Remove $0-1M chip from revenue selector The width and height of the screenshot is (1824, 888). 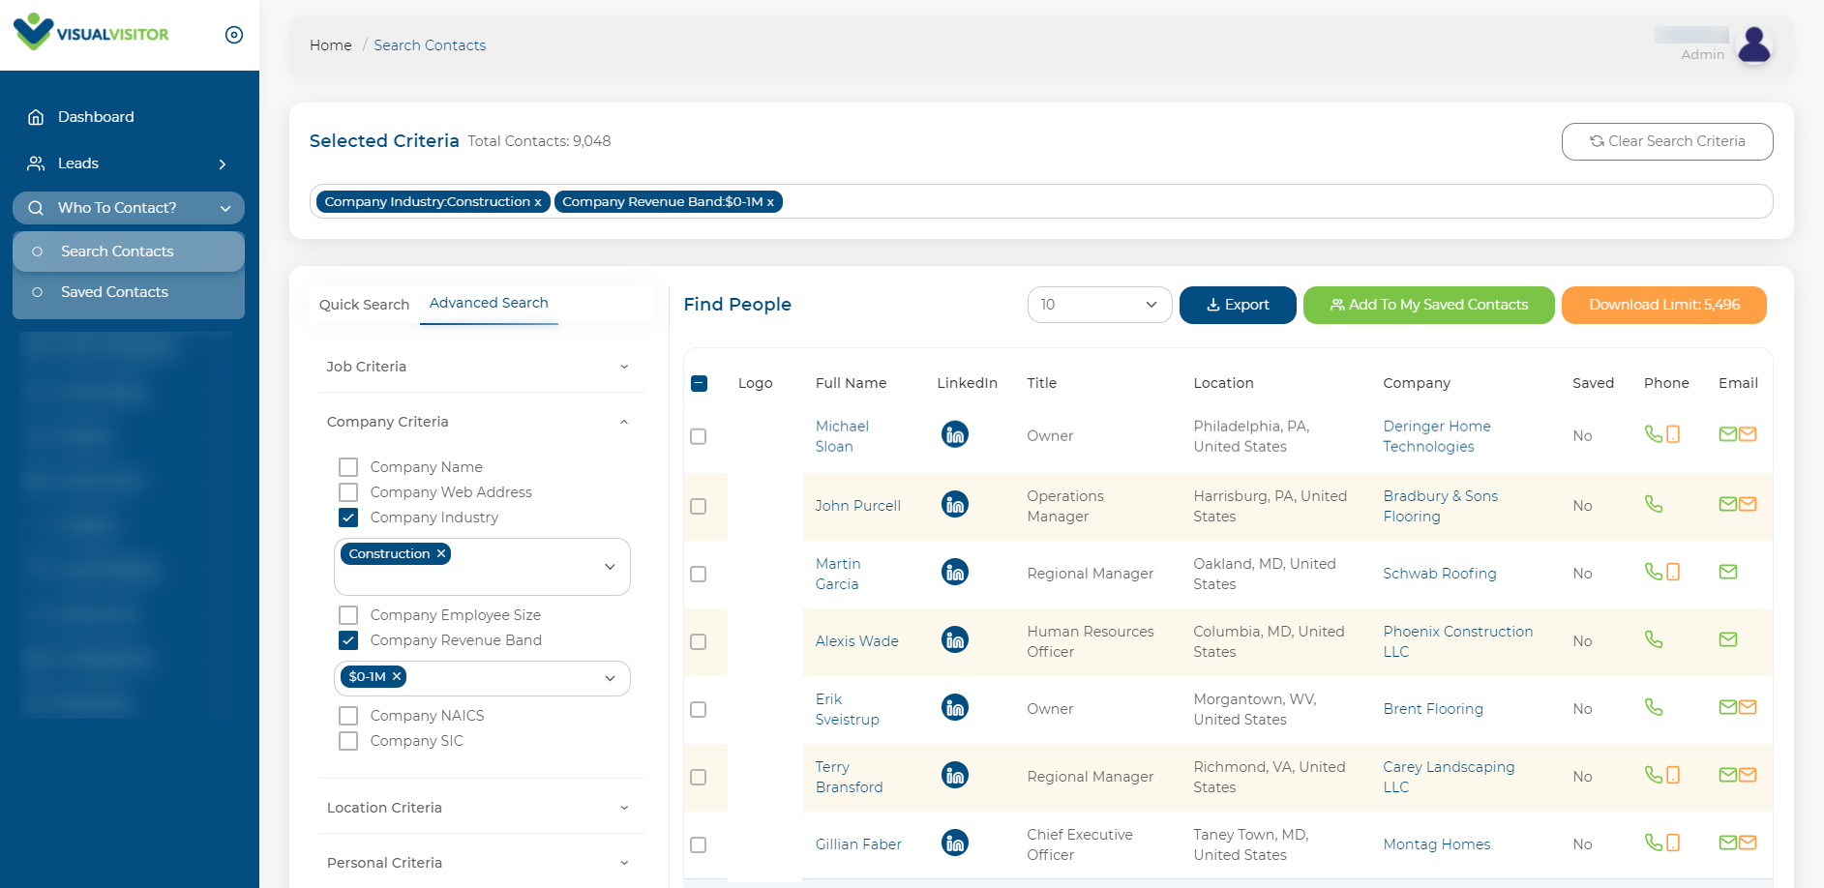click(x=397, y=676)
